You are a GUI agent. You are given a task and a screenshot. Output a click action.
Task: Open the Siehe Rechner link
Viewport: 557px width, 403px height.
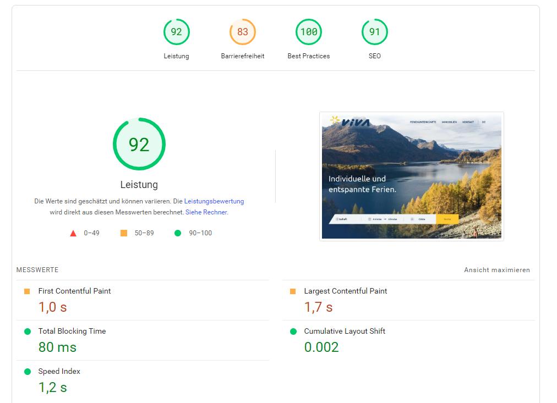tap(206, 212)
